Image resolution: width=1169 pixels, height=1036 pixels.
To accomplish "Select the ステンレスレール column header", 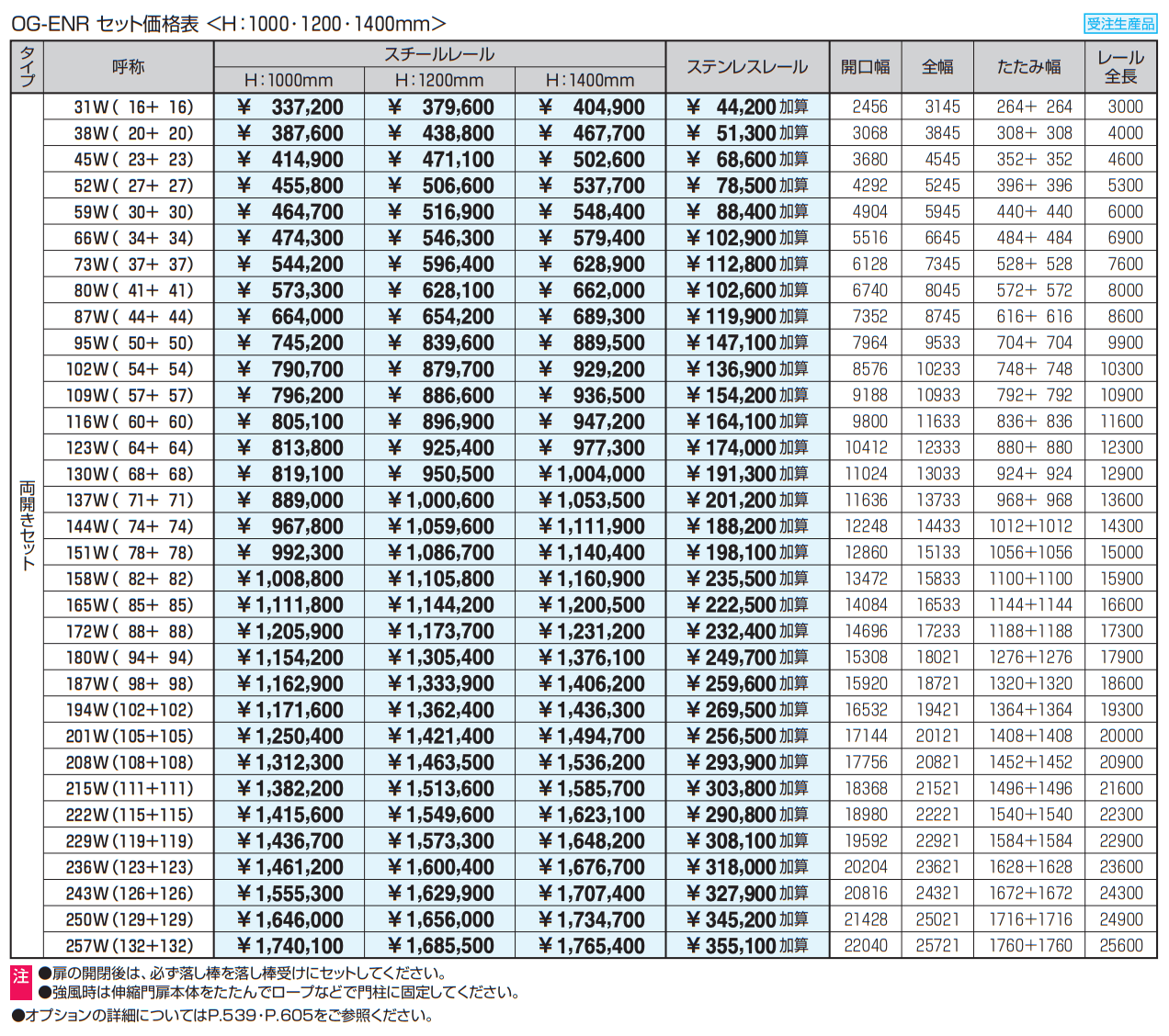I will 747,67.
